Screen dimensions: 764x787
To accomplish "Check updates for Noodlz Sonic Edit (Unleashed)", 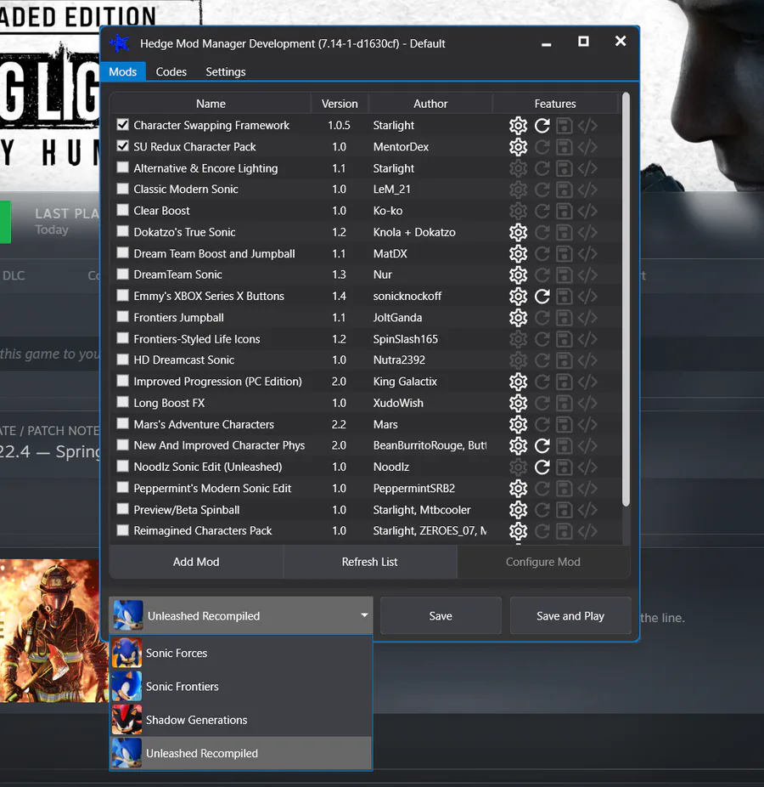I will coord(542,467).
